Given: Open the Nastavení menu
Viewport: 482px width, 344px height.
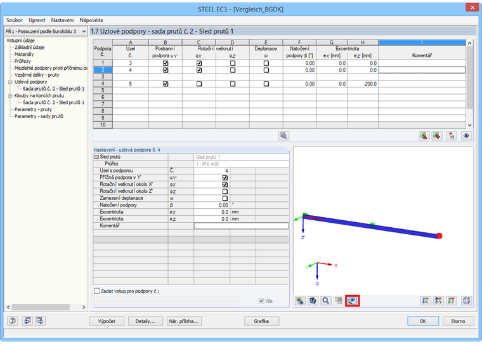Looking at the screenshot, I should (x=62, y=20).
